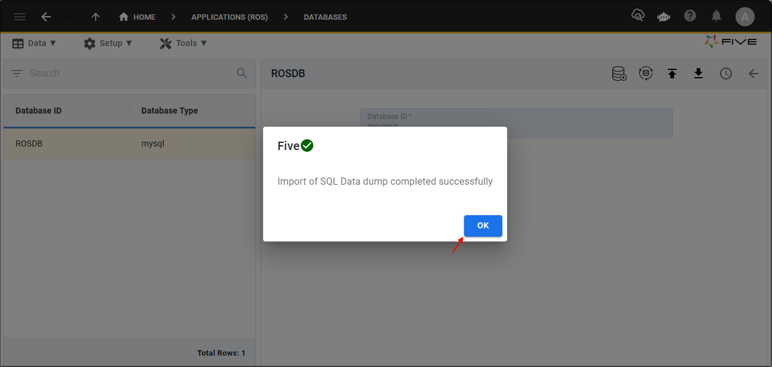772x367 pixels.
Task: Click the ROSDB form title
Action: (288, 74)
